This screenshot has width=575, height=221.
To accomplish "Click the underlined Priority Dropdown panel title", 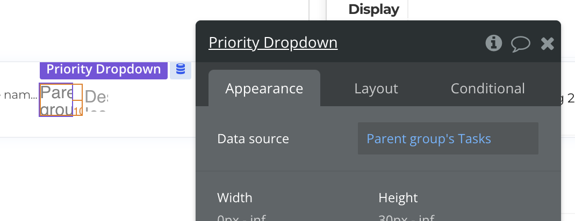I will pyautogui.click(x=273, y=43).
